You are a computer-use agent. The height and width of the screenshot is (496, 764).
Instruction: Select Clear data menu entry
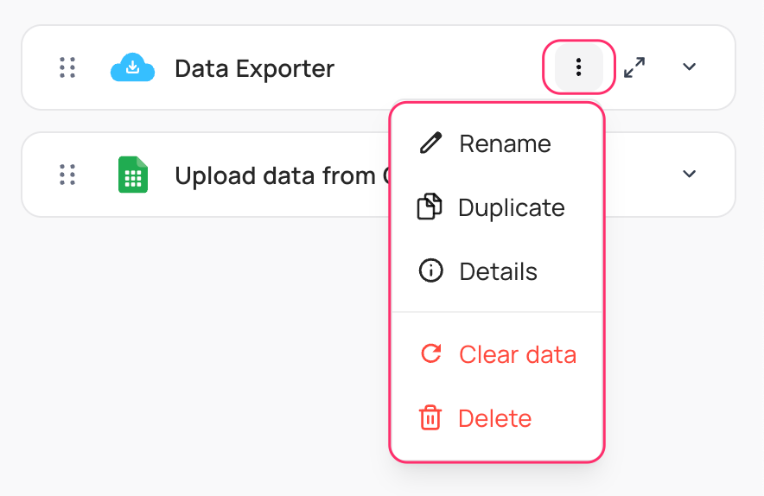(517, 354)
